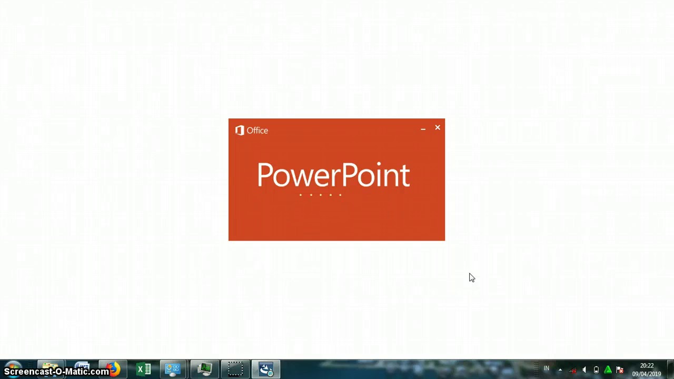
Task: Minimize the PowerPoint splash window
Action: [x=423, y=128]
